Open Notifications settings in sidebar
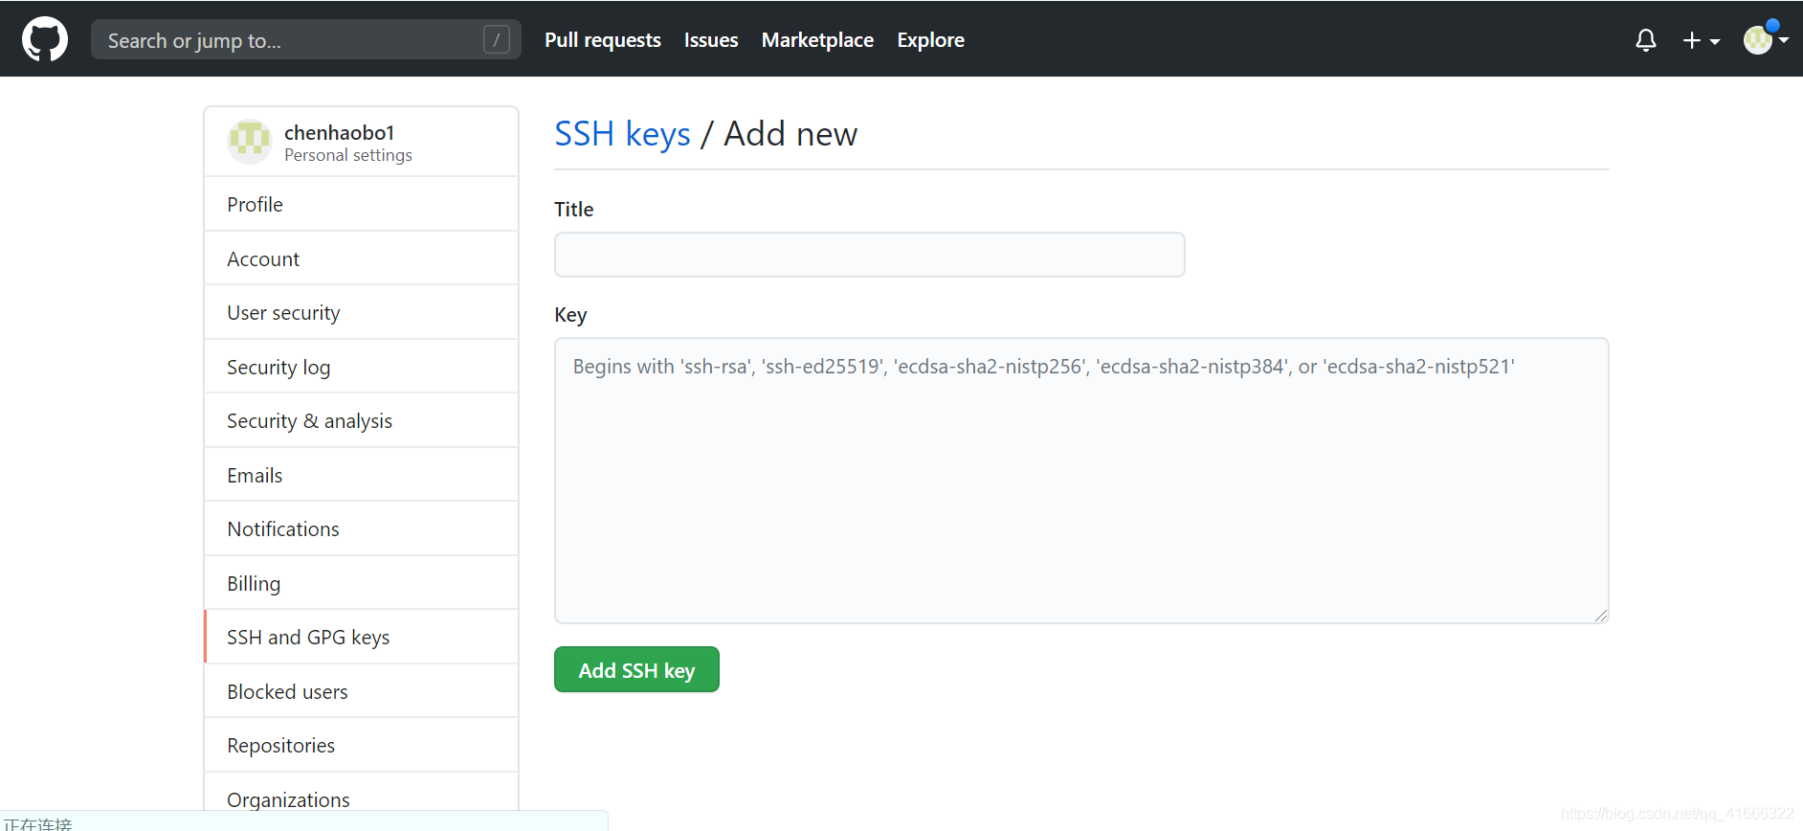 [x=362, y=529]
